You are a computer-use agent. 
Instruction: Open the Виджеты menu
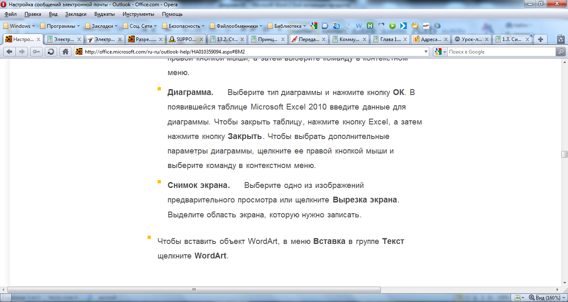(104, 14)
